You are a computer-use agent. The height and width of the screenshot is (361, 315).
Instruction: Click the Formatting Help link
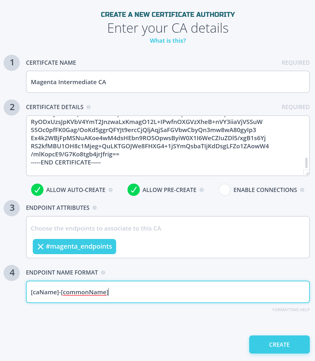(x=291, y=310)
